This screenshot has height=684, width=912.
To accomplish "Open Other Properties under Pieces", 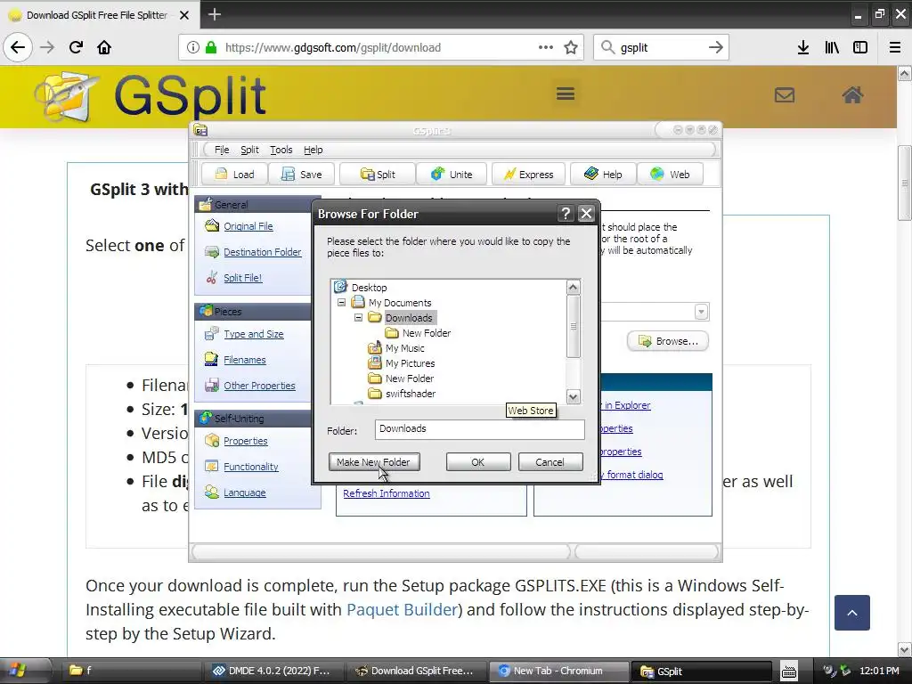I will [x=259, y=385].
